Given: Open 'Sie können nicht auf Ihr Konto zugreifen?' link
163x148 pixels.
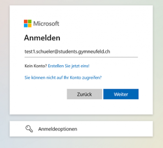Looking at the screenshot, I should [63, 78].
